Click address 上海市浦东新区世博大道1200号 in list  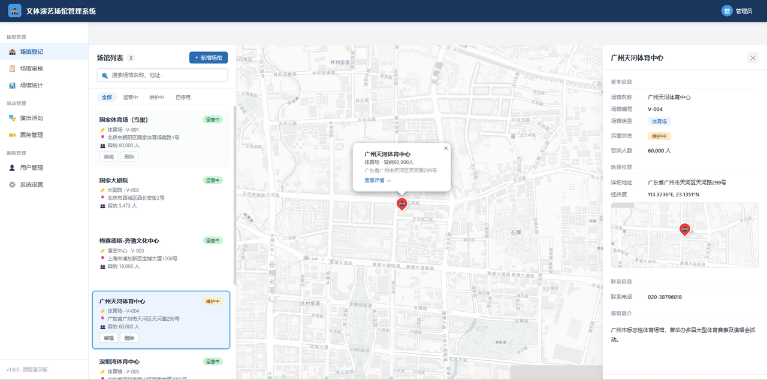[x=142, y=259]
